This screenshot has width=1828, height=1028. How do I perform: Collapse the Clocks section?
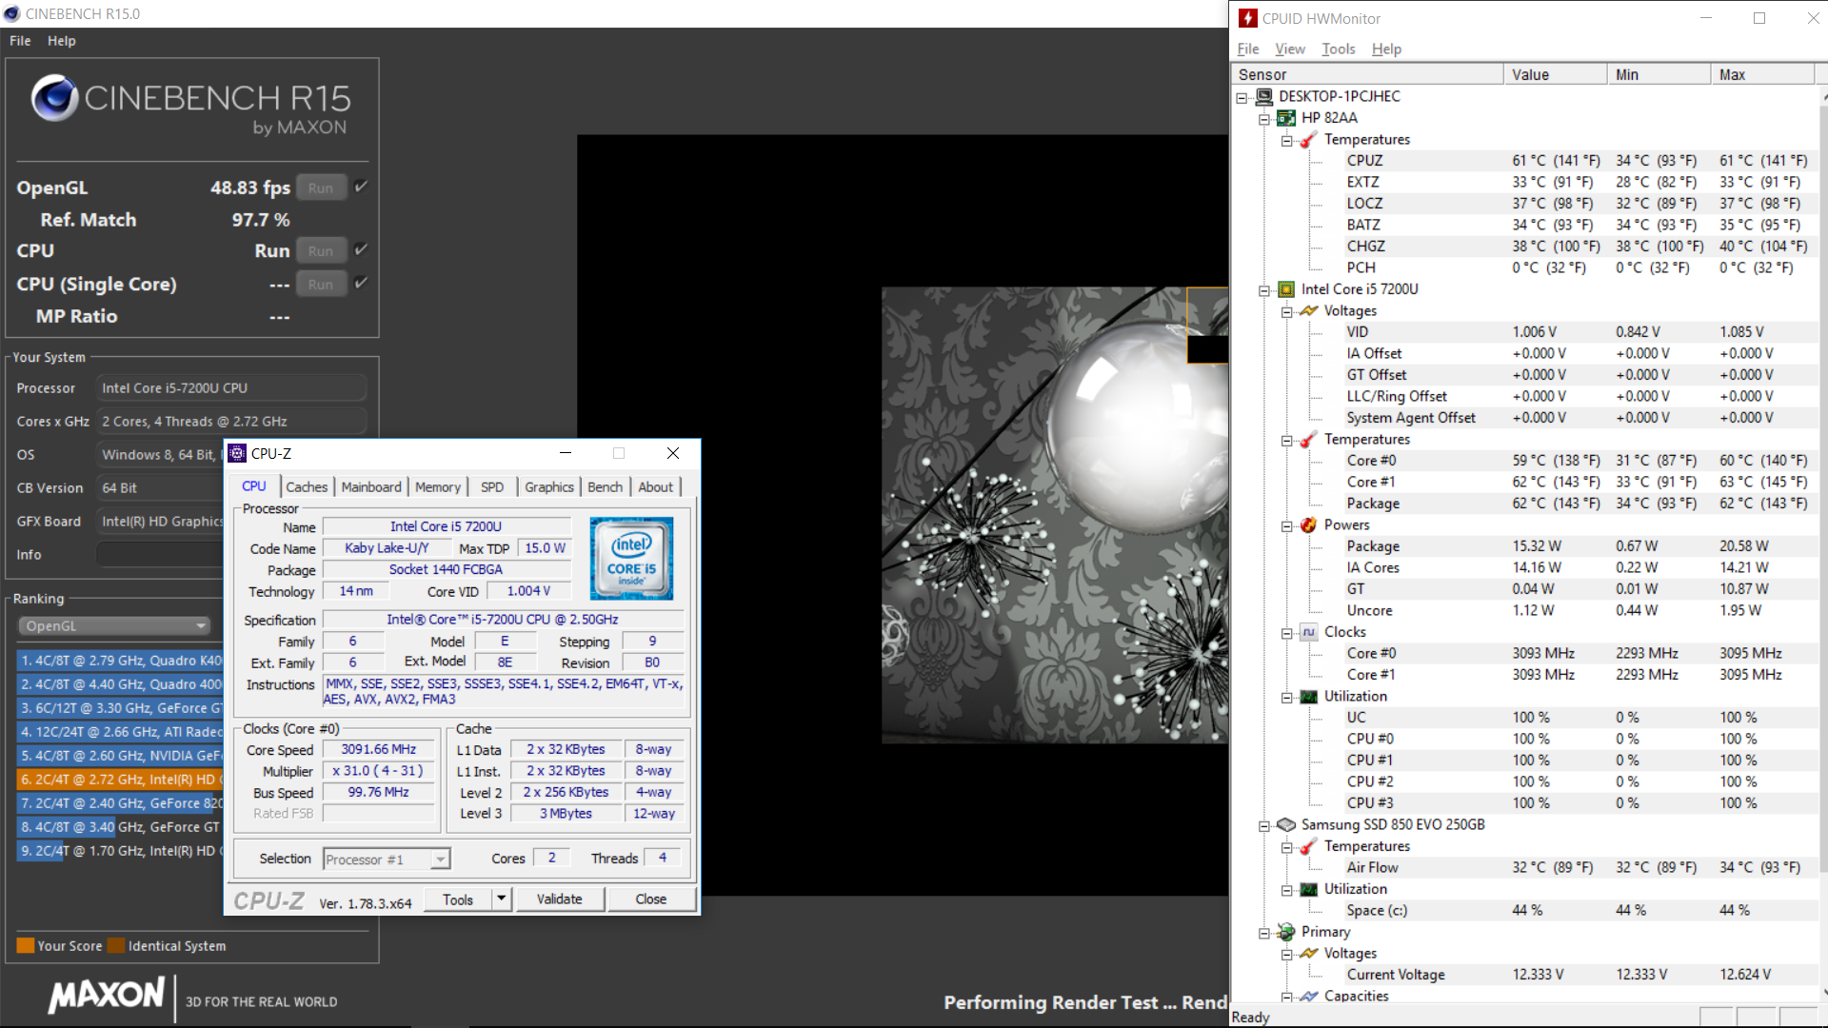click(x=1286, y=633)
